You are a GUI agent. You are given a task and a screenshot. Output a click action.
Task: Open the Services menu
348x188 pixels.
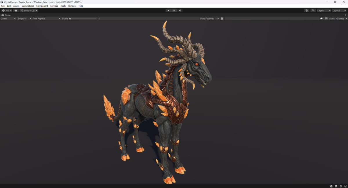[x=54, y=6]
